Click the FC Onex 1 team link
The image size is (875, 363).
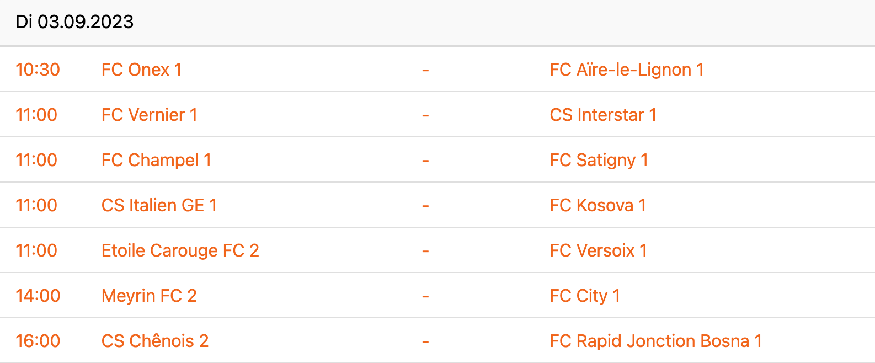(x=141, y=70)
